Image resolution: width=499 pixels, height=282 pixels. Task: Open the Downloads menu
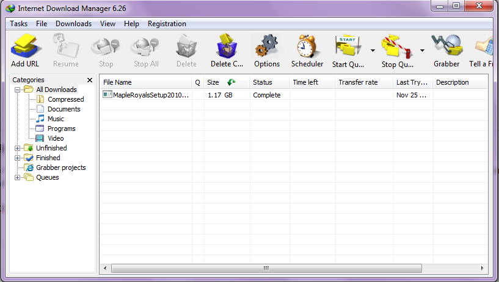[x=73, y=24]
